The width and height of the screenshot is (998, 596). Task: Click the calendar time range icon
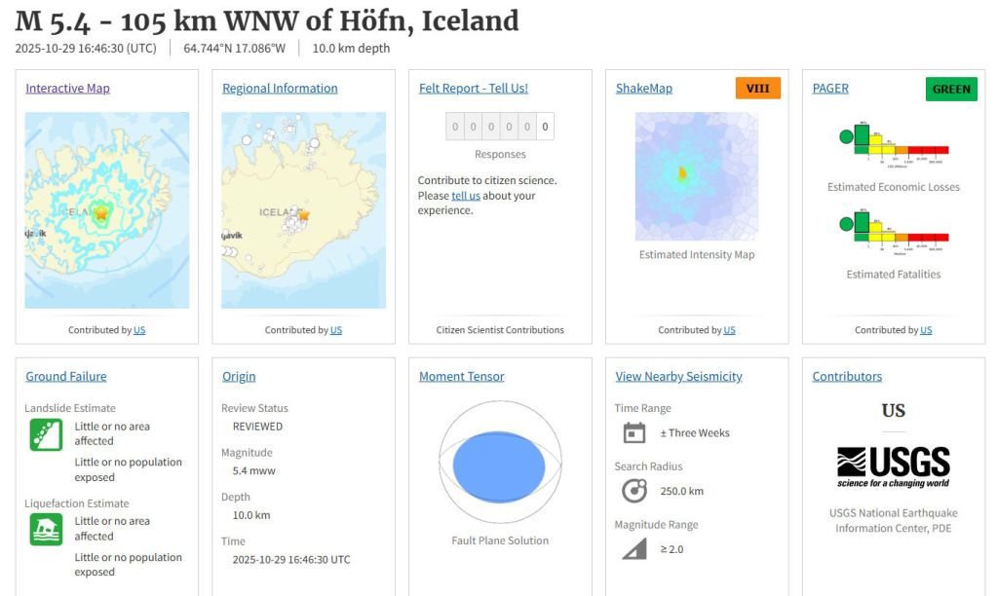[x=633, y=433]
